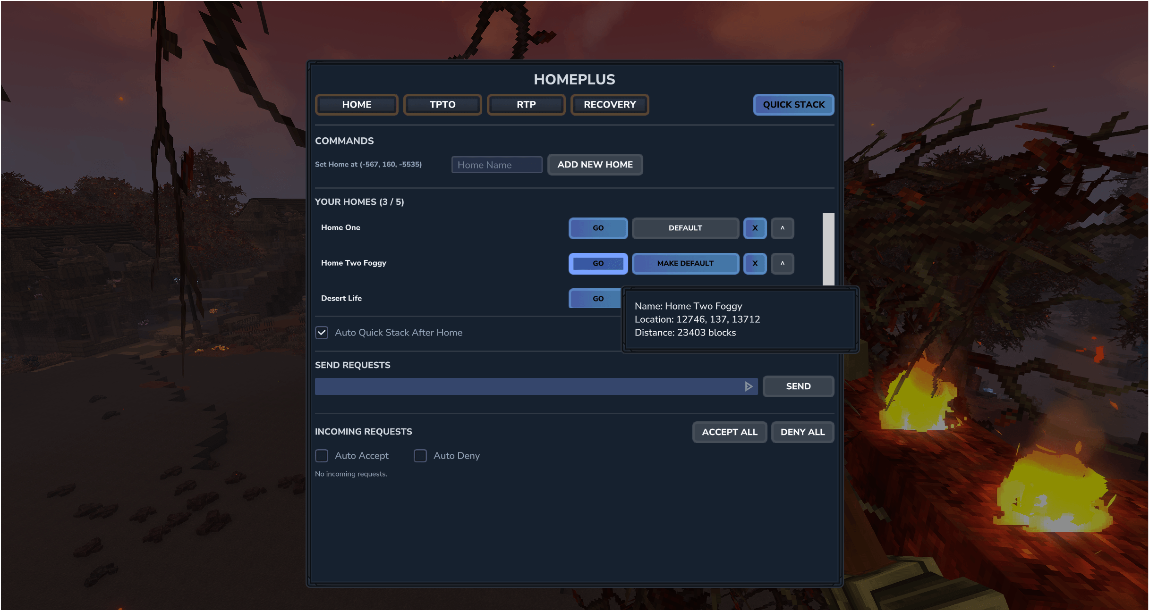Screen dimensions: 1149x611
Task: Open player list arrow in Send Requests
Action: coord(749,386)
